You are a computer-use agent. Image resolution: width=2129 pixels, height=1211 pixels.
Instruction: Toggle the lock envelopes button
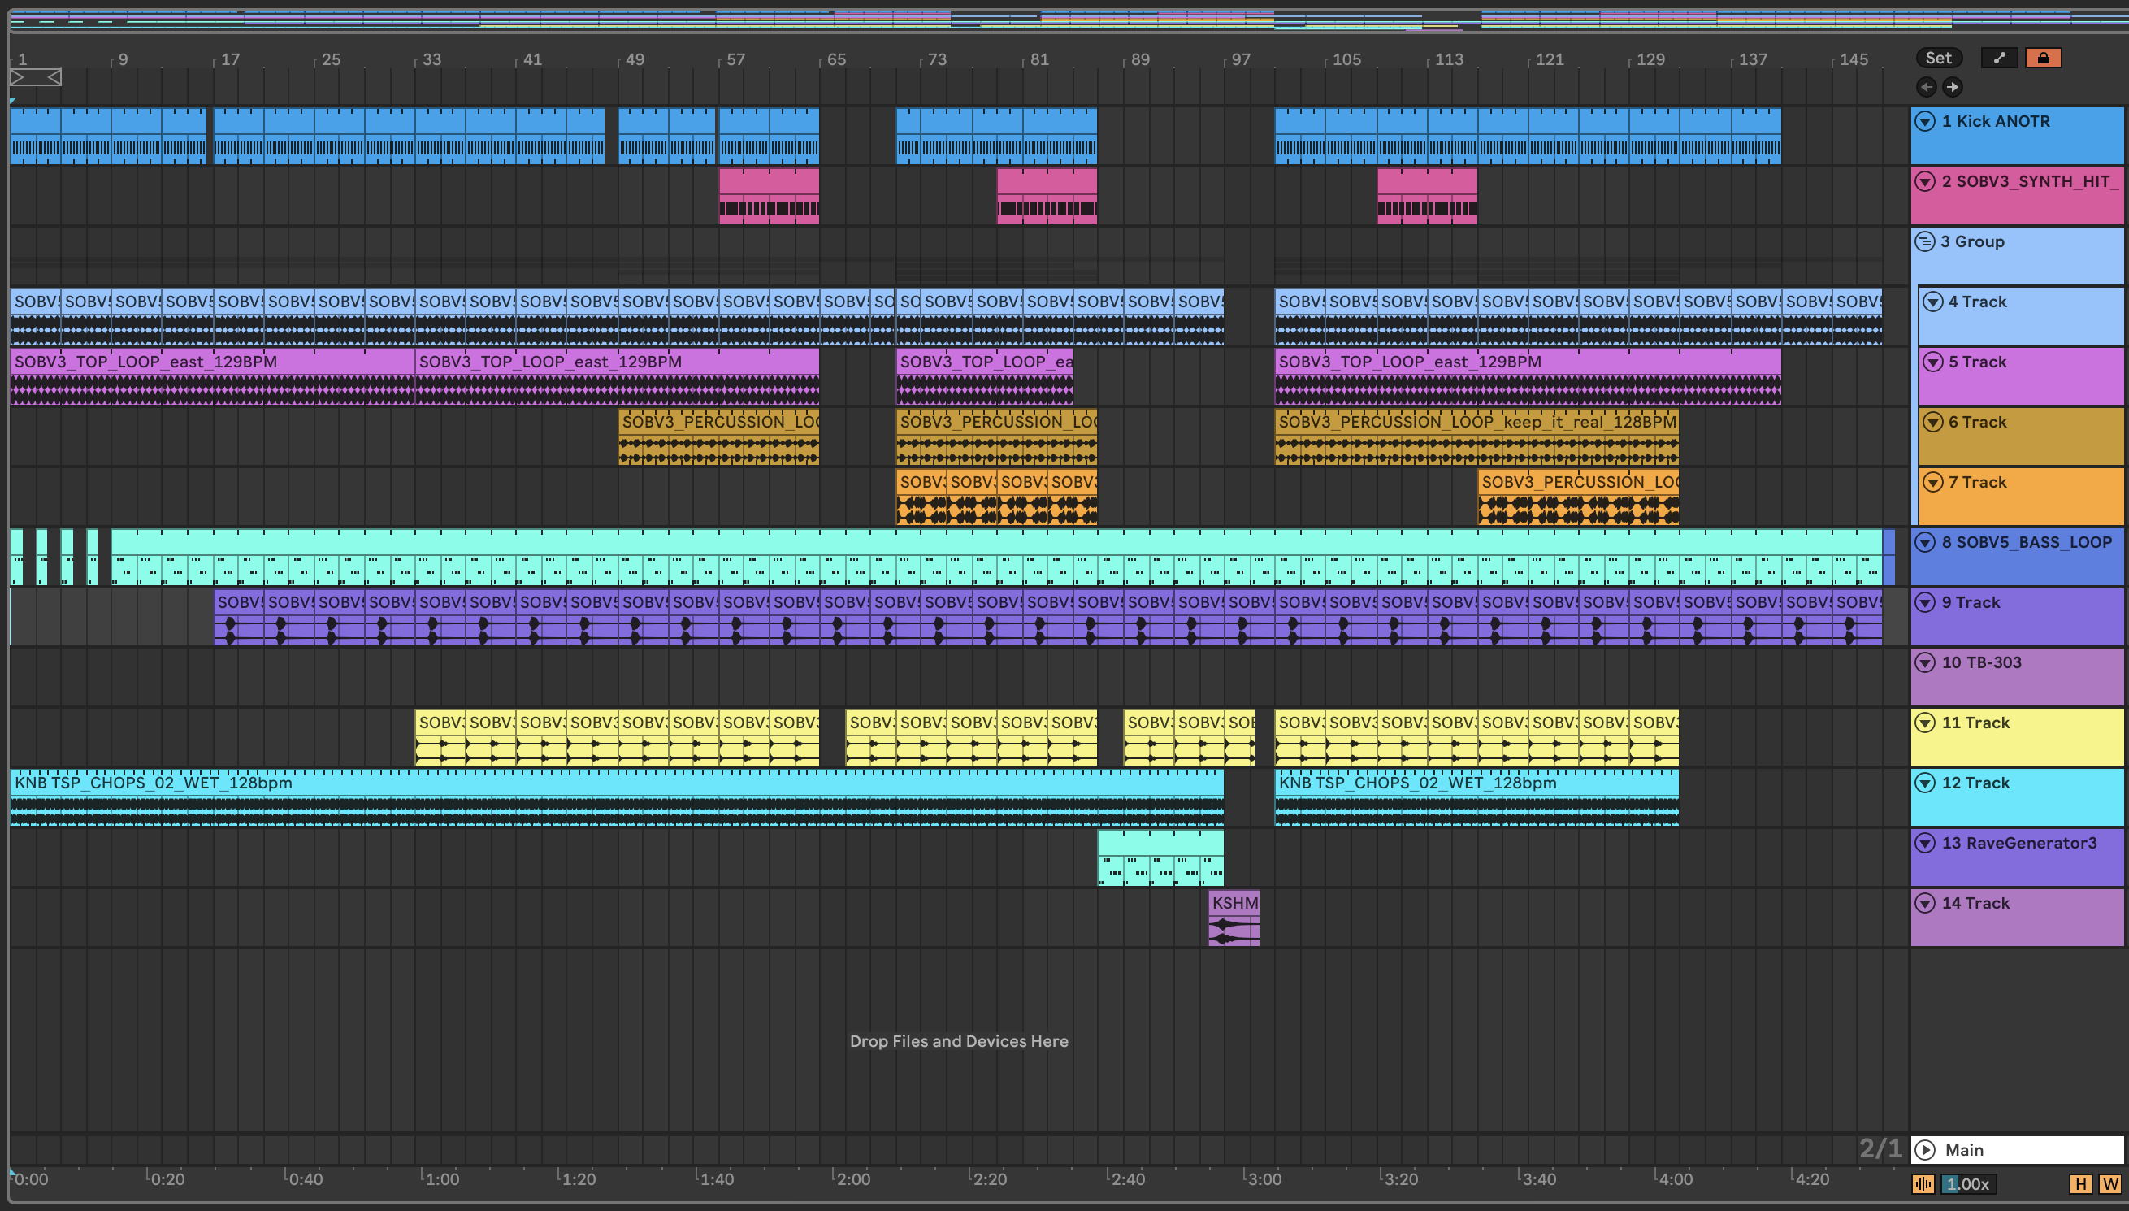click(x=2043, y=58)
